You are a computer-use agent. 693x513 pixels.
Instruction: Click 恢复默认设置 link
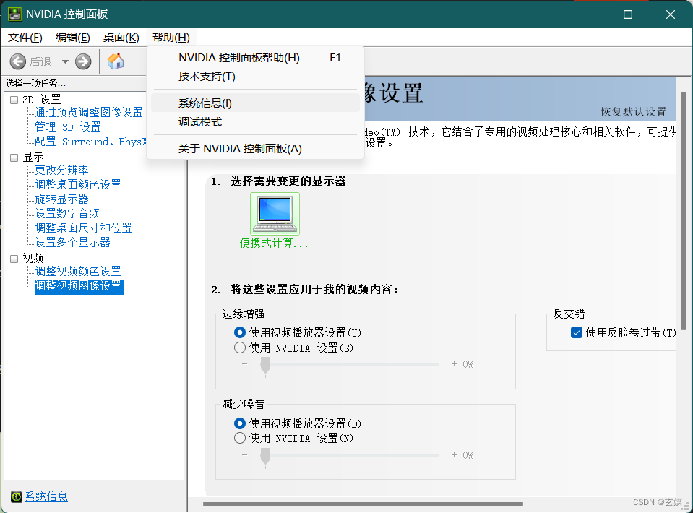pos(633,112)
